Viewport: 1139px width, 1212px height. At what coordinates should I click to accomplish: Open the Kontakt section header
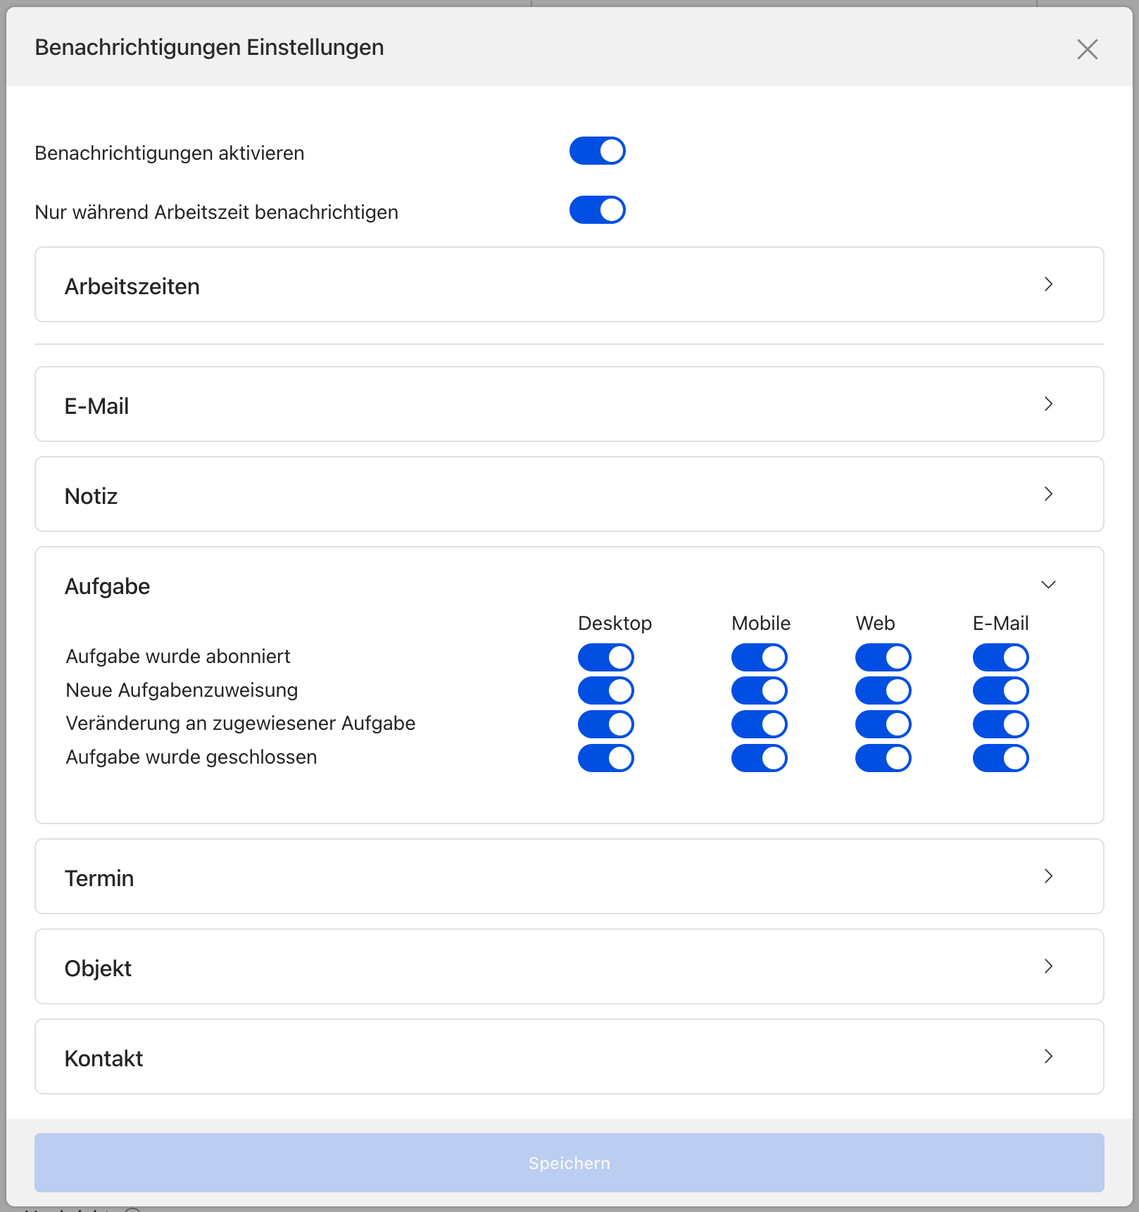pyautogui.click(x=104, y=1059)
